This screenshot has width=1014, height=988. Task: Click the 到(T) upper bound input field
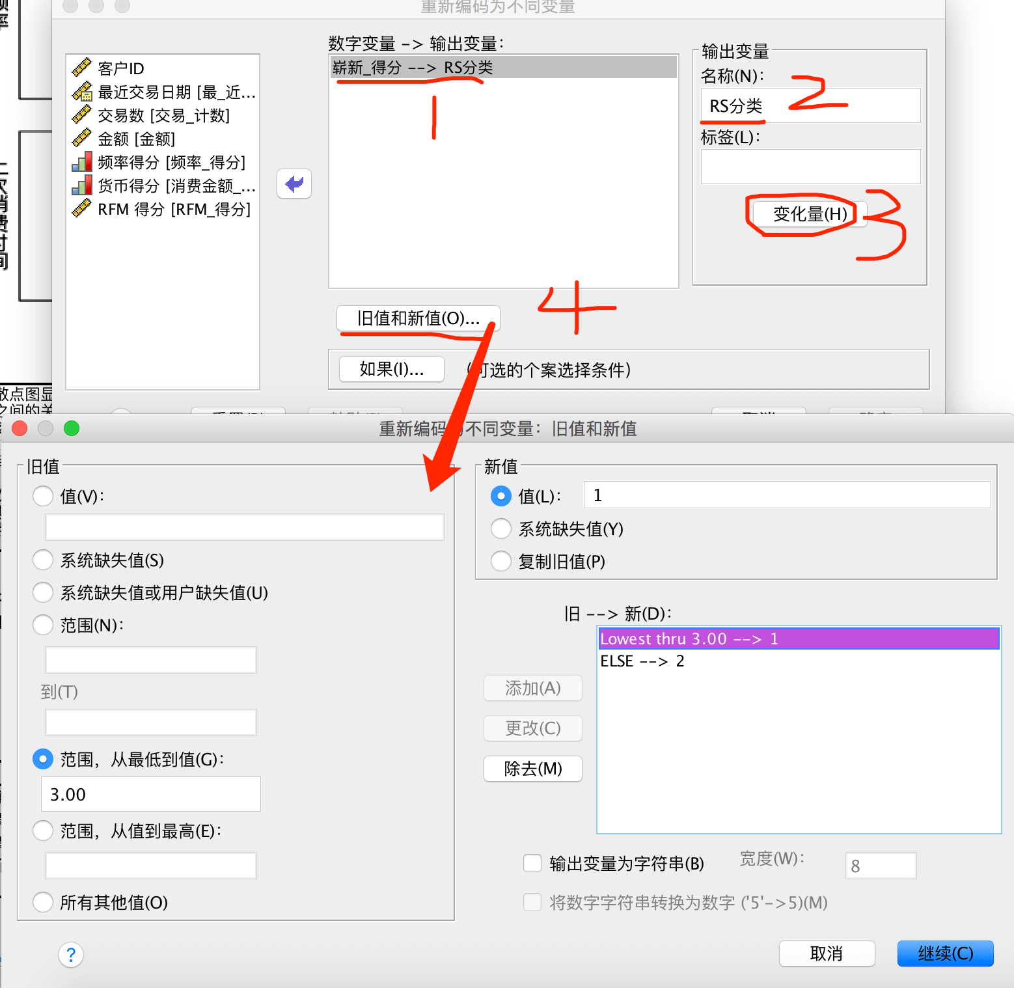click(151, 722)
